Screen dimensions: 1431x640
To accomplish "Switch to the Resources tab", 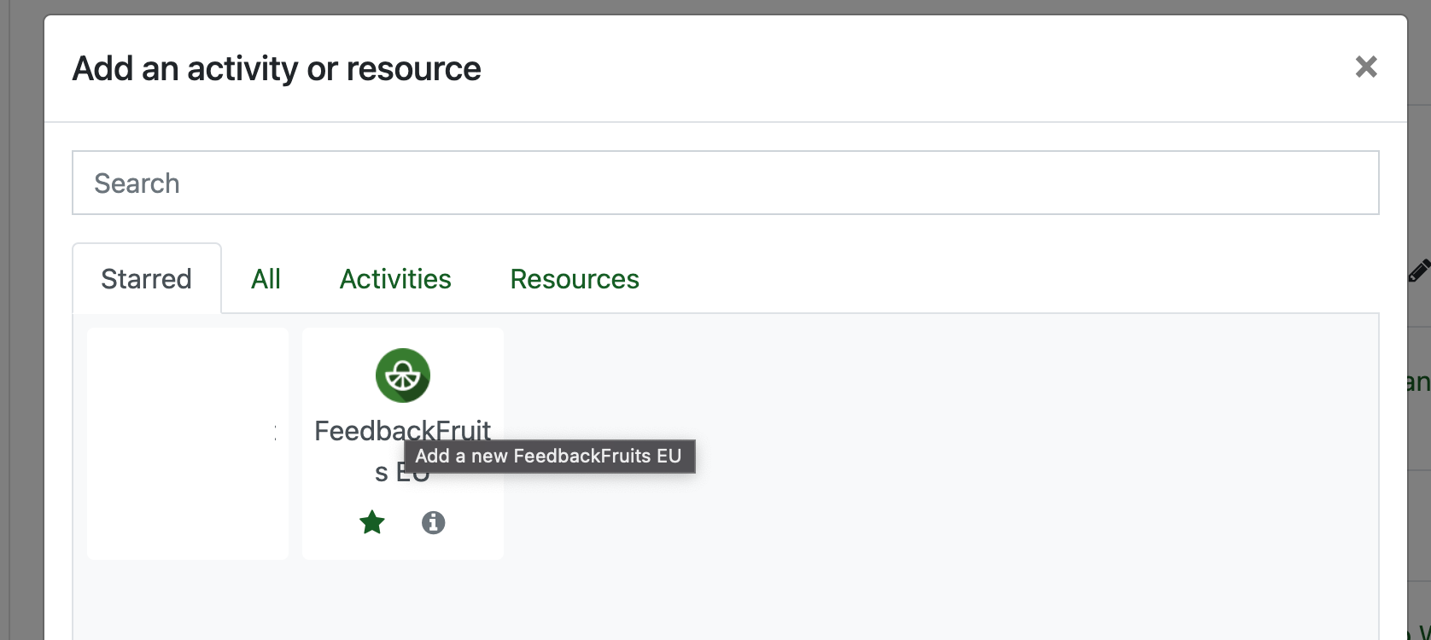I will (x=574, y=279).
